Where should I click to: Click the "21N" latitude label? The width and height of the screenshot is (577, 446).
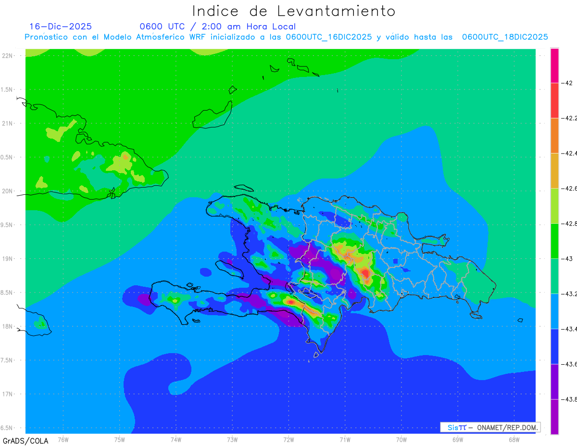[x=7, y=123]
